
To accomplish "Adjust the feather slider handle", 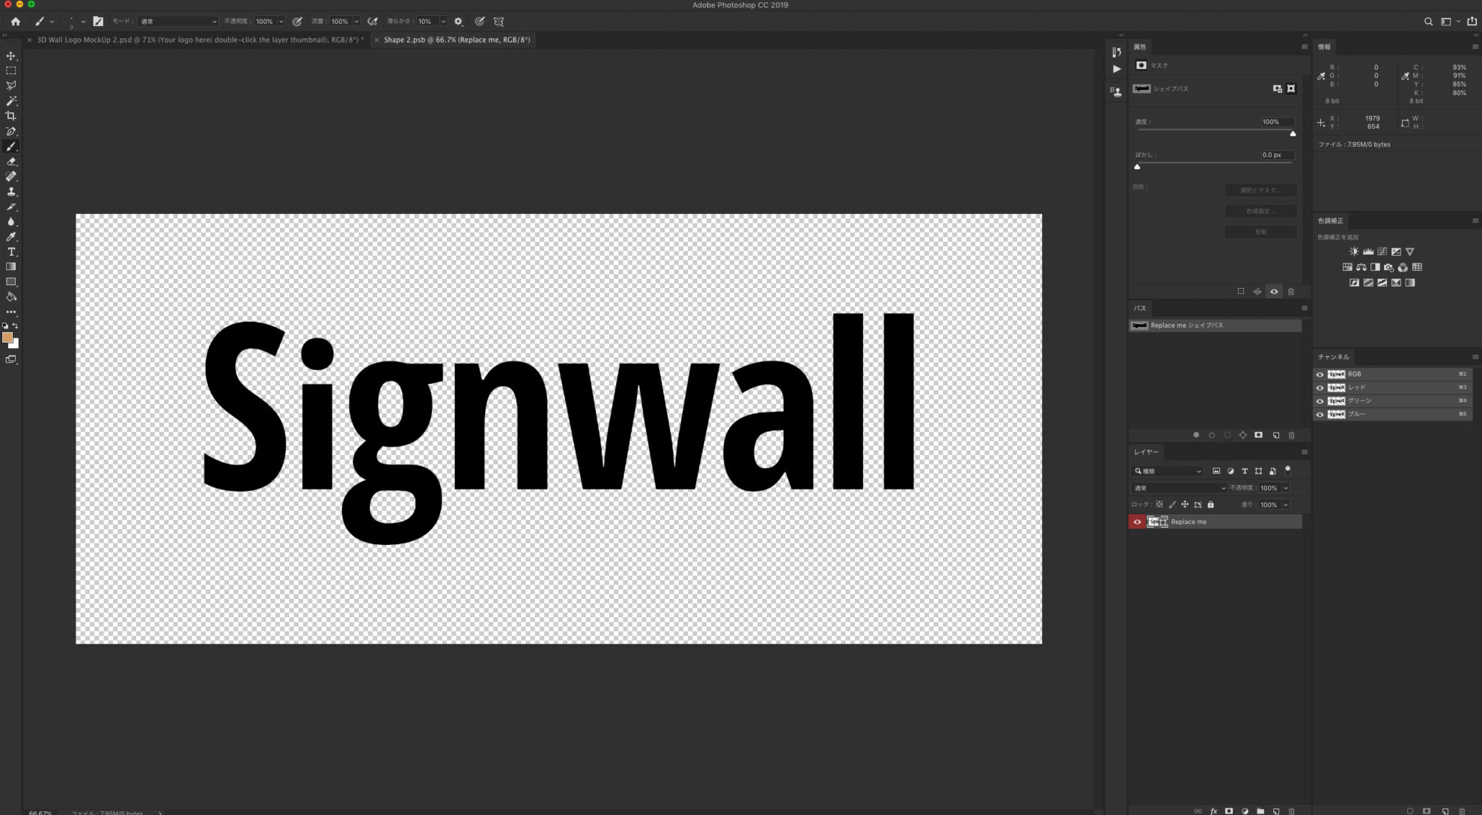I will pyautogui.click(x=1137, y=167).
